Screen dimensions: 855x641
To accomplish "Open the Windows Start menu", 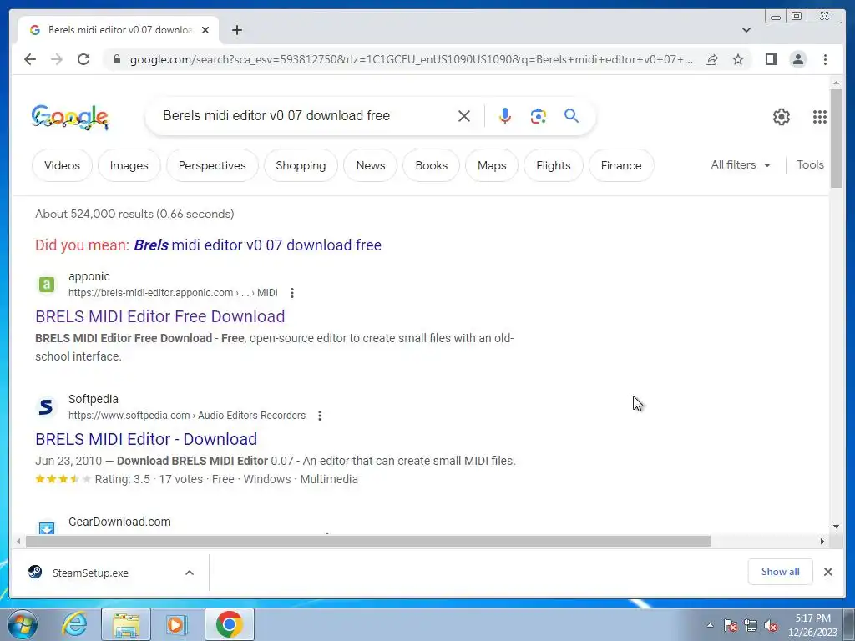I will click(x=23, y=624).
